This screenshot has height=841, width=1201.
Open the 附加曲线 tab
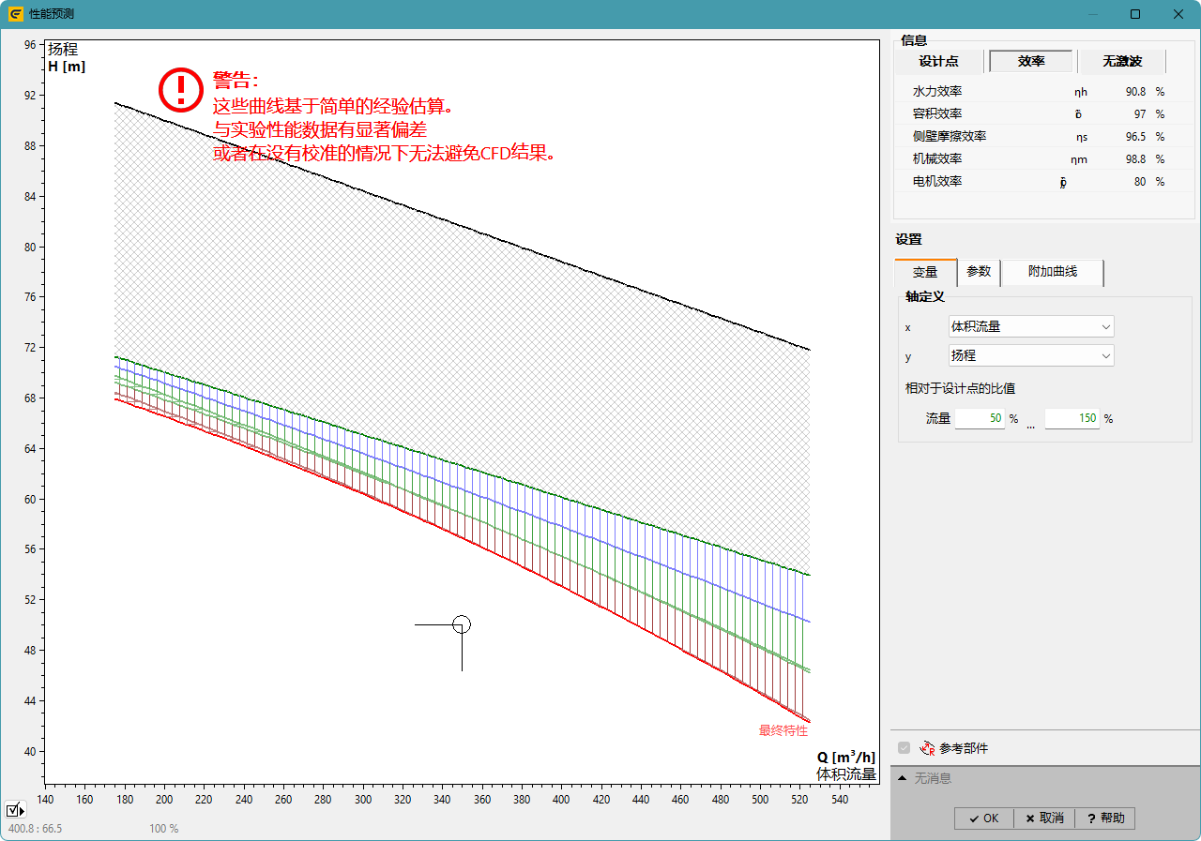(x=1052, y=272)
